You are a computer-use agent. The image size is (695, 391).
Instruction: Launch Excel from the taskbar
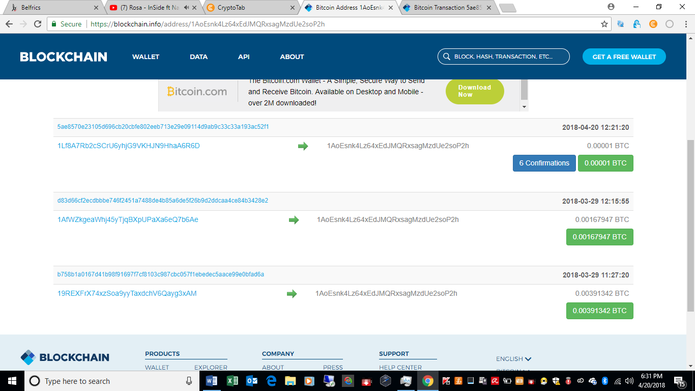(231, 381)
